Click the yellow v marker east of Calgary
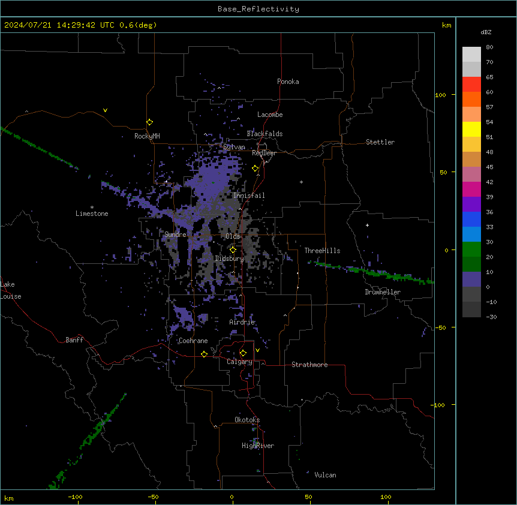The image size is (517, 505). click(x=257, y=350)
